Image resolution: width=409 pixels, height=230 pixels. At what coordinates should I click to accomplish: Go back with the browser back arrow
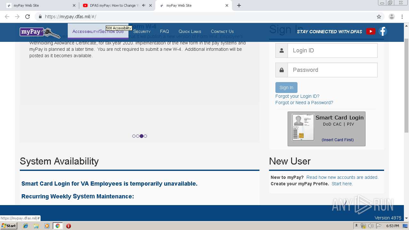[x=7, y=17]
